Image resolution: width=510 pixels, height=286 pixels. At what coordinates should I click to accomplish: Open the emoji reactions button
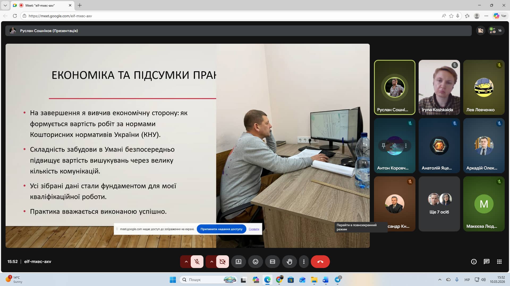[255, 262]
